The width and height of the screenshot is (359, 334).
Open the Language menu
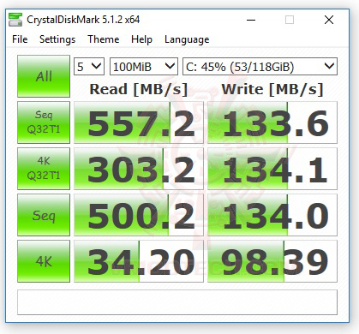coord(187,39)
